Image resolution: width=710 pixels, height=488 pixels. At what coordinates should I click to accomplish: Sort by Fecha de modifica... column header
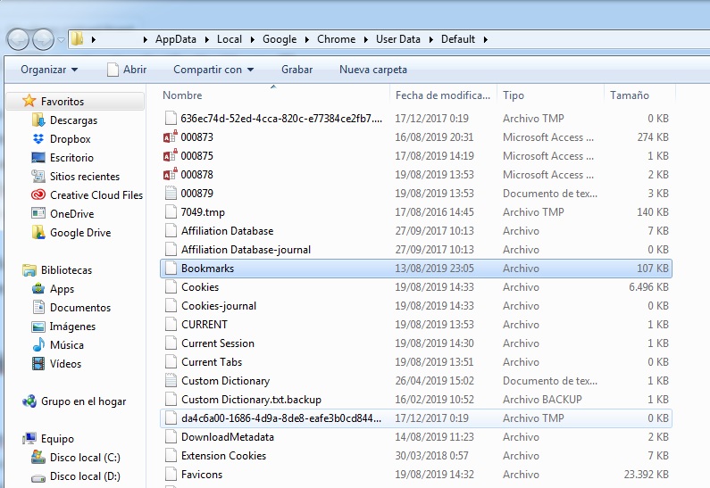point(443,95)
